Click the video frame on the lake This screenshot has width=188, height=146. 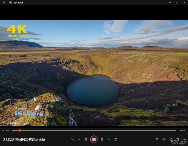93,90
